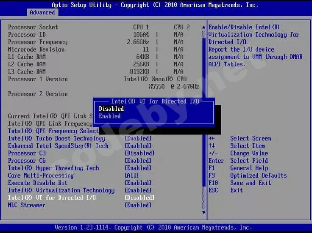
Task: Click the ESC key label
Action: pyautogui.click(x=213, y=190)
